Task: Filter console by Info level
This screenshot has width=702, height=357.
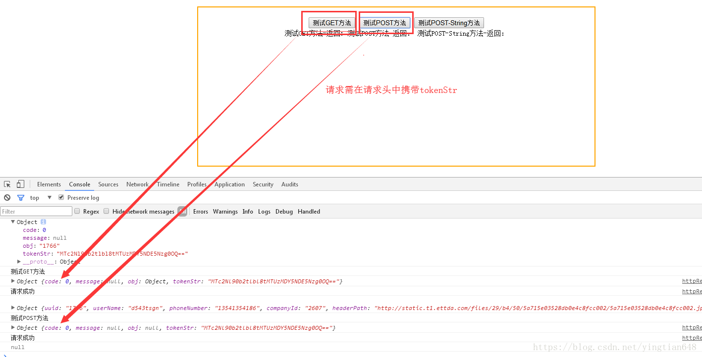Action: coord(248,212)
